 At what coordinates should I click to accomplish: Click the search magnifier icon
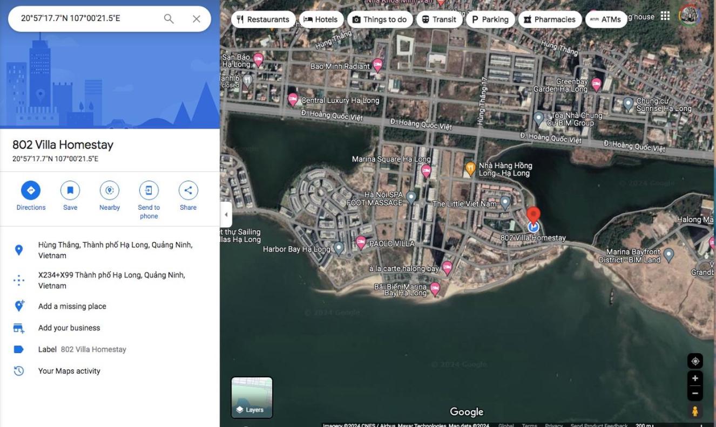pyautogui.click(x=169, y=19)
